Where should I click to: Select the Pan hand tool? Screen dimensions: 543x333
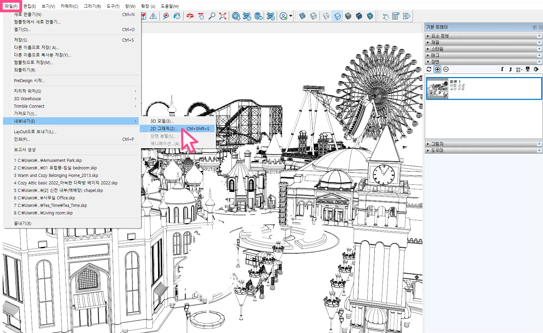coord(201,16)
